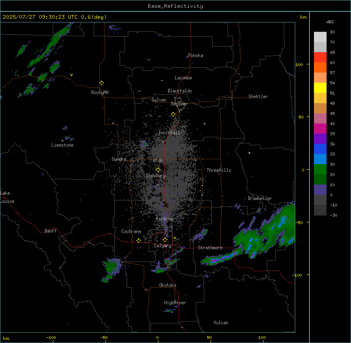Pick the bright yellow 54 dBZ swatch
Image resolution: width=351 pixels, height=343 pixels.
point(320,88)
